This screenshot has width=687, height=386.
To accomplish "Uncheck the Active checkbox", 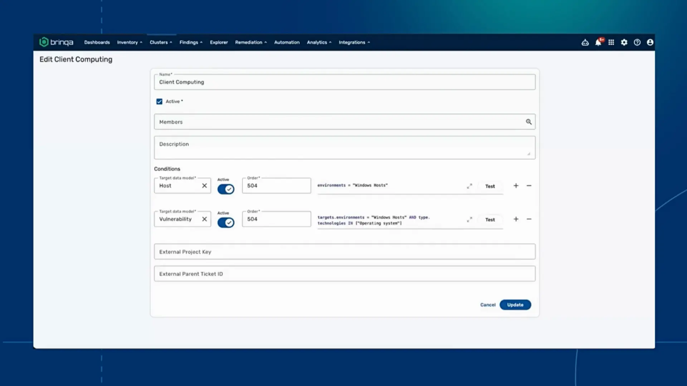I will (159, 102).
